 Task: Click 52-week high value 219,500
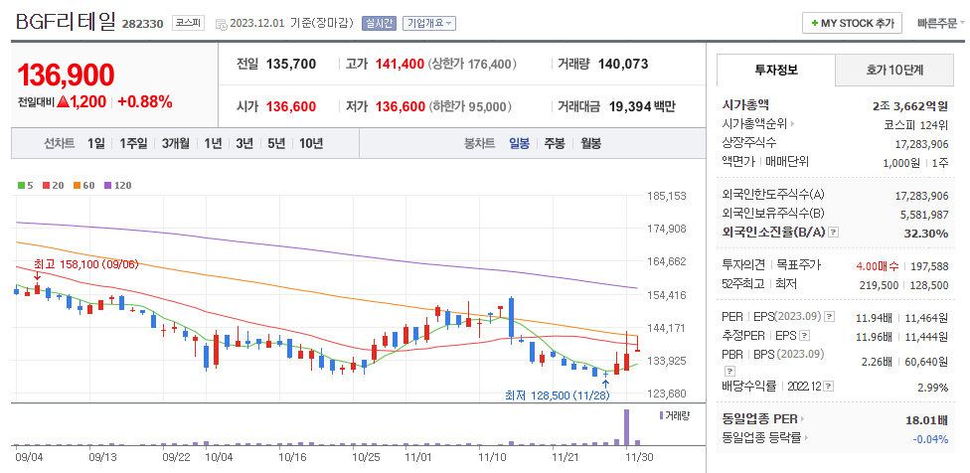pos(879,285)
